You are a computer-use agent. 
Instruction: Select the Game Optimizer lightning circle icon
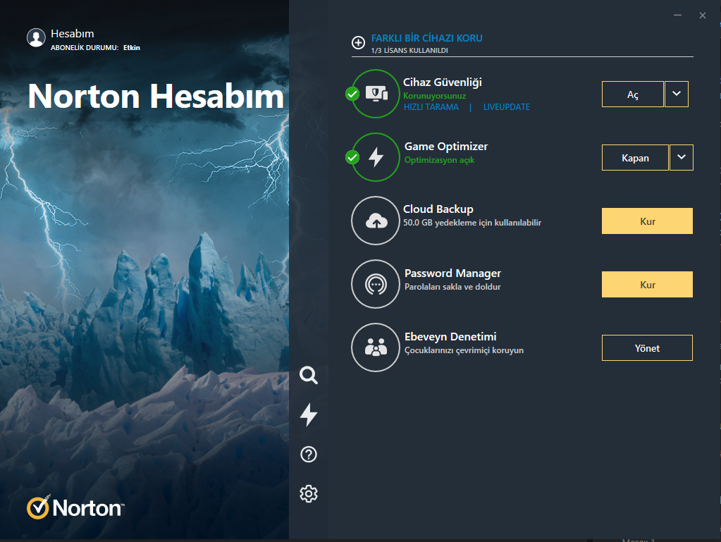tap(376, 157)
